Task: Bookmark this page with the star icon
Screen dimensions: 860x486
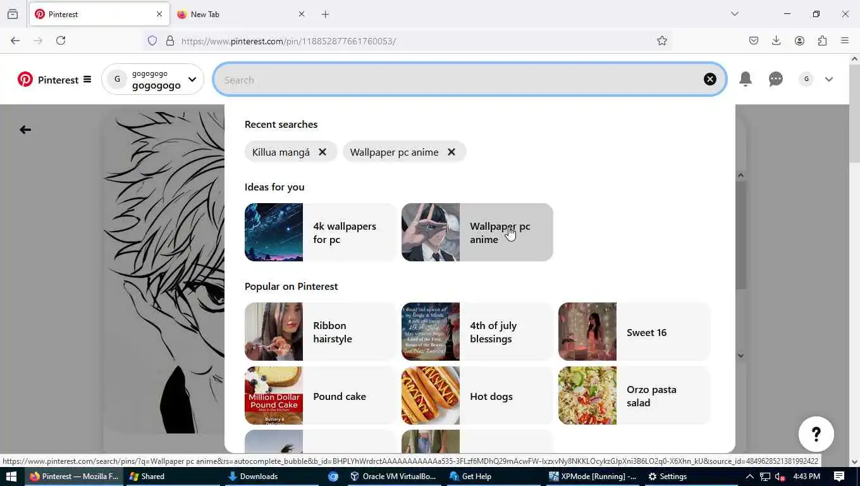Action: click(662, 40)
